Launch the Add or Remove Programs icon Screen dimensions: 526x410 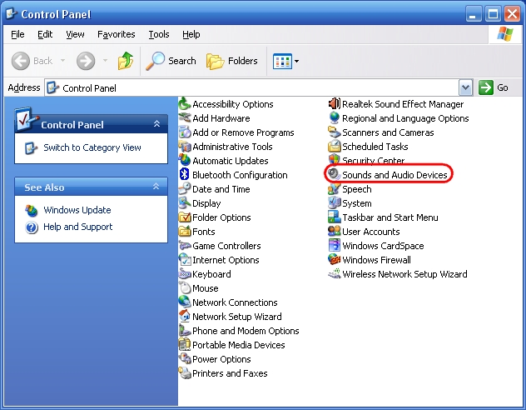[185, 132]
